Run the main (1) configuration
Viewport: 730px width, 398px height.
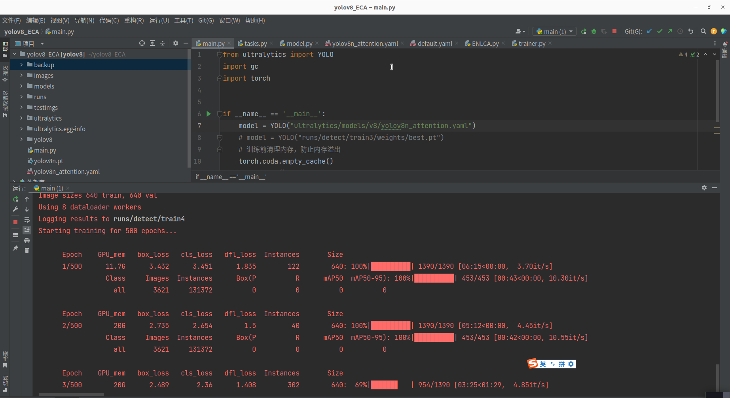(583, 31)
